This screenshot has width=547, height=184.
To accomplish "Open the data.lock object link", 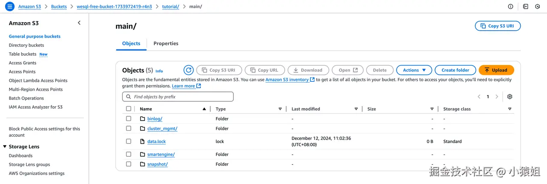I will 156,141.
